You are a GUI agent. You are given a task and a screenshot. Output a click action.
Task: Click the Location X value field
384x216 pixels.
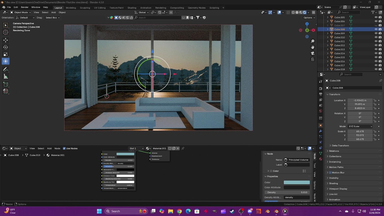(x=360, y=100)
